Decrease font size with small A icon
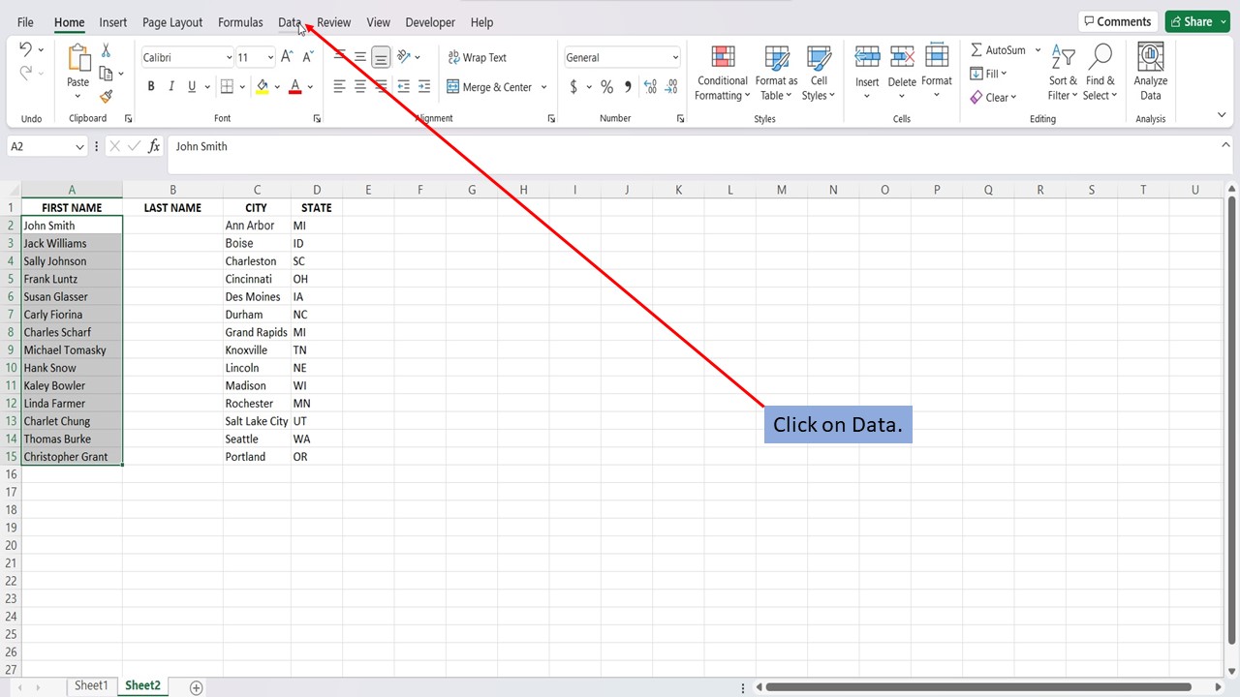The width and height of the screenshot is (1240, 697). [308, 57]
